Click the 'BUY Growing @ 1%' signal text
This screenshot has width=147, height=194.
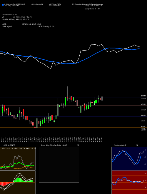pyautogui.click(x=46, y=26)
